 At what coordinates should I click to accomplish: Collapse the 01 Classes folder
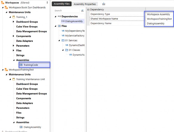(x=63, y=50)
